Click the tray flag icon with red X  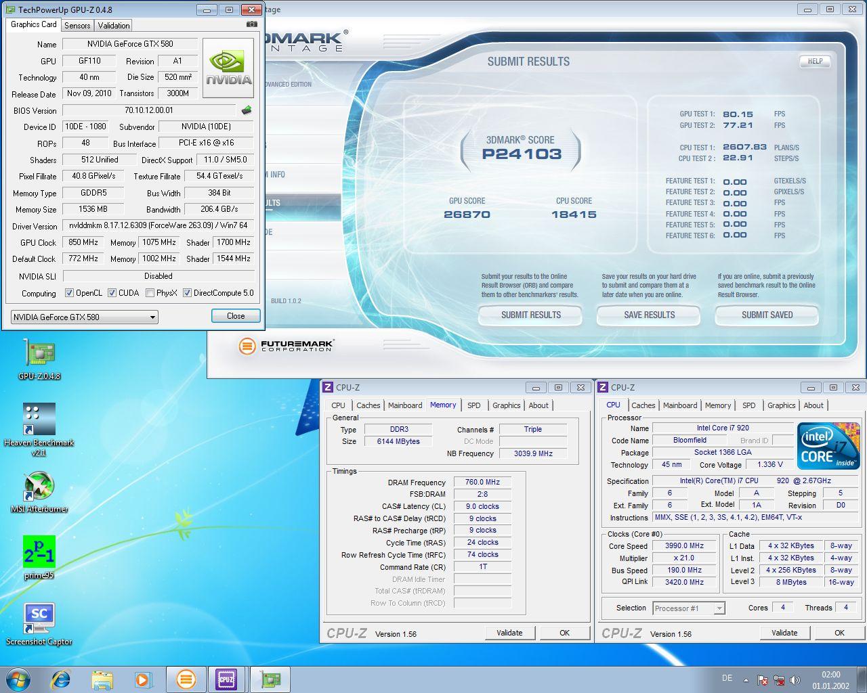click(x=763, y=679)
